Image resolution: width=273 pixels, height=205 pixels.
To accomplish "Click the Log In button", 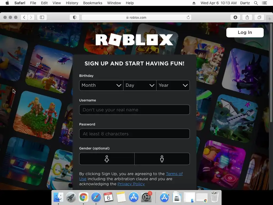I will (245, 32).
